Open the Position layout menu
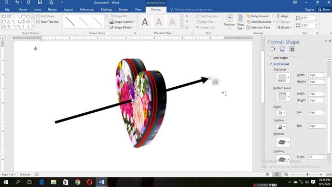332x187 pixels. click(229, 22)
